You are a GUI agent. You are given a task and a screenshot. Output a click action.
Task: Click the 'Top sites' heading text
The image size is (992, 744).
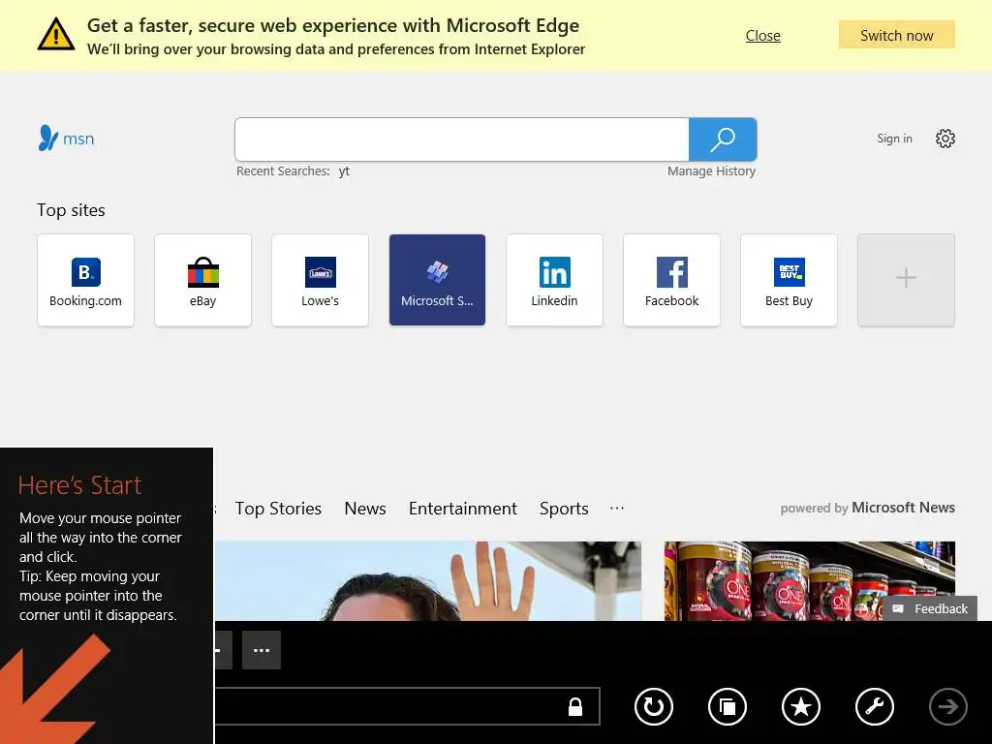[71, 210]
